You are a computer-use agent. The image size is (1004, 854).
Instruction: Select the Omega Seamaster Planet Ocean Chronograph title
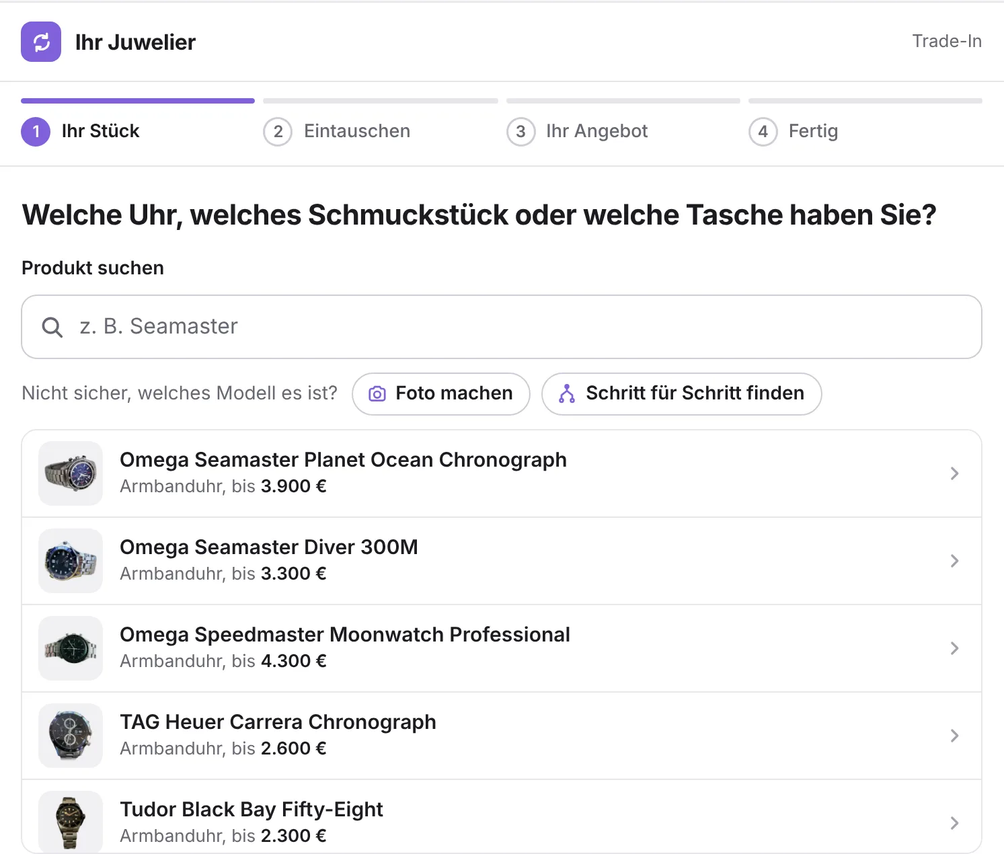click(x=343, y=460)
